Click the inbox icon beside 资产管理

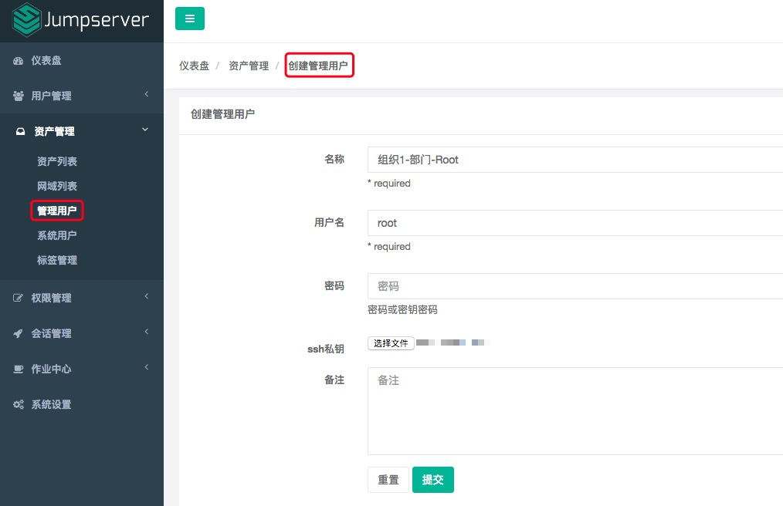[x=21, y=132]
